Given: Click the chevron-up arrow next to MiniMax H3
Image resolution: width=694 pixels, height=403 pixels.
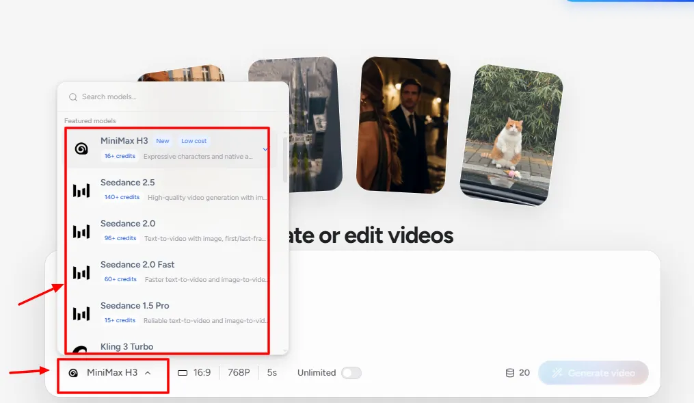Looking at the screenshot, I should click(148, 373).
